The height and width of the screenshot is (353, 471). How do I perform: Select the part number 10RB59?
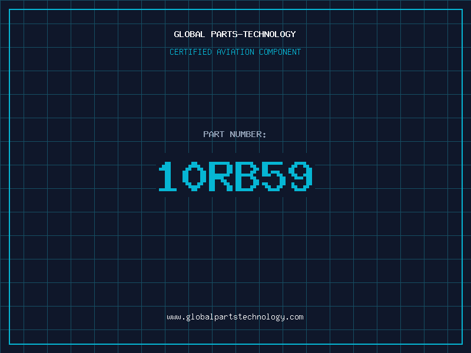point(235,176)
